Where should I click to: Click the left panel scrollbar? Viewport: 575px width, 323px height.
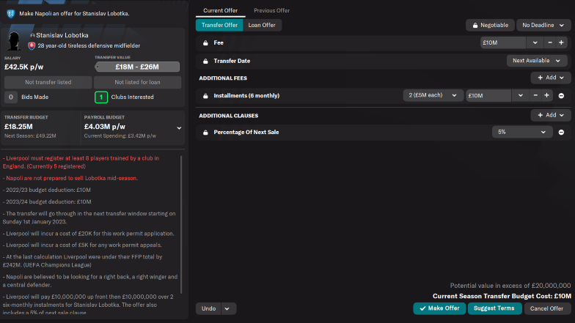coord(181,224)
